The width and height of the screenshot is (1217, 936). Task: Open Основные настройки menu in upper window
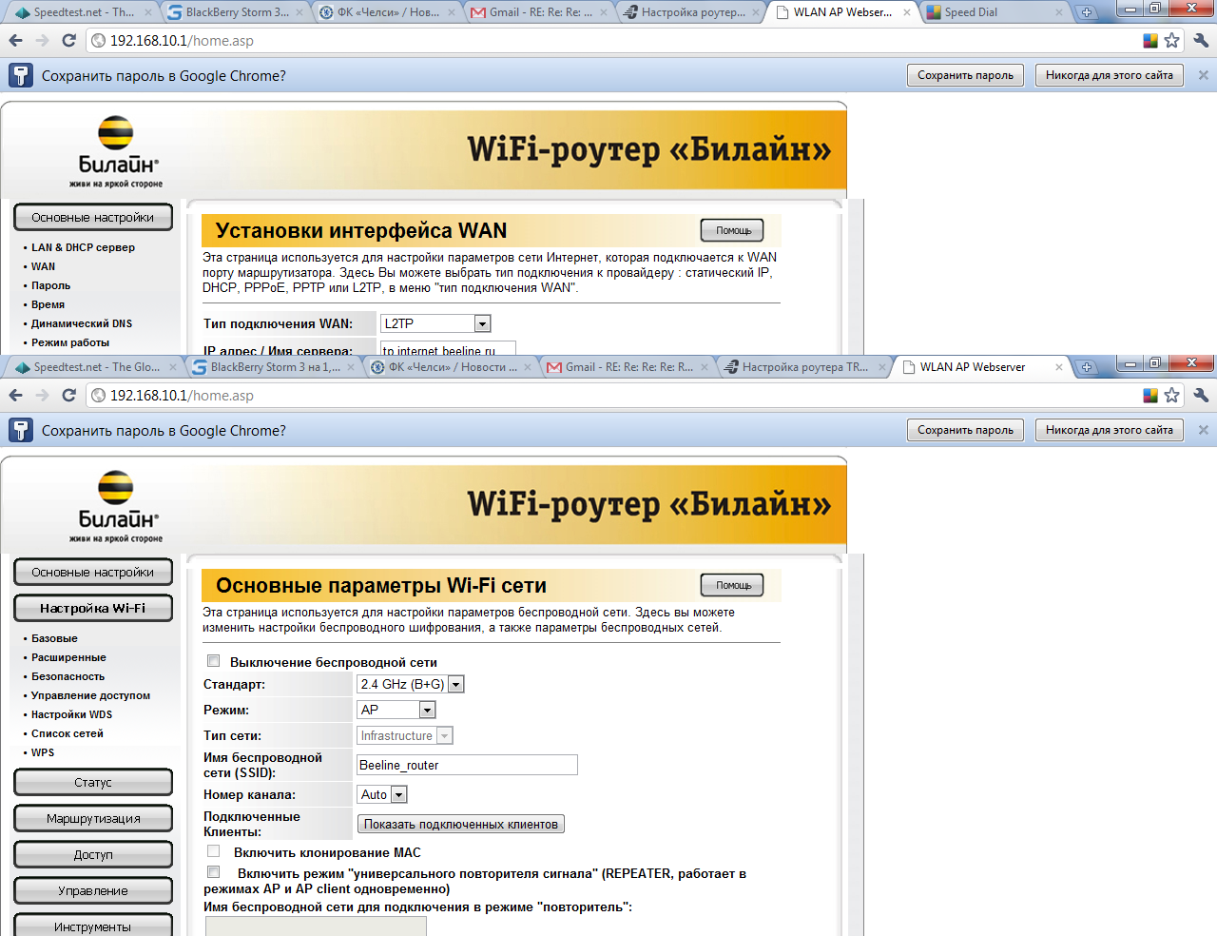[x=93, y=217]
